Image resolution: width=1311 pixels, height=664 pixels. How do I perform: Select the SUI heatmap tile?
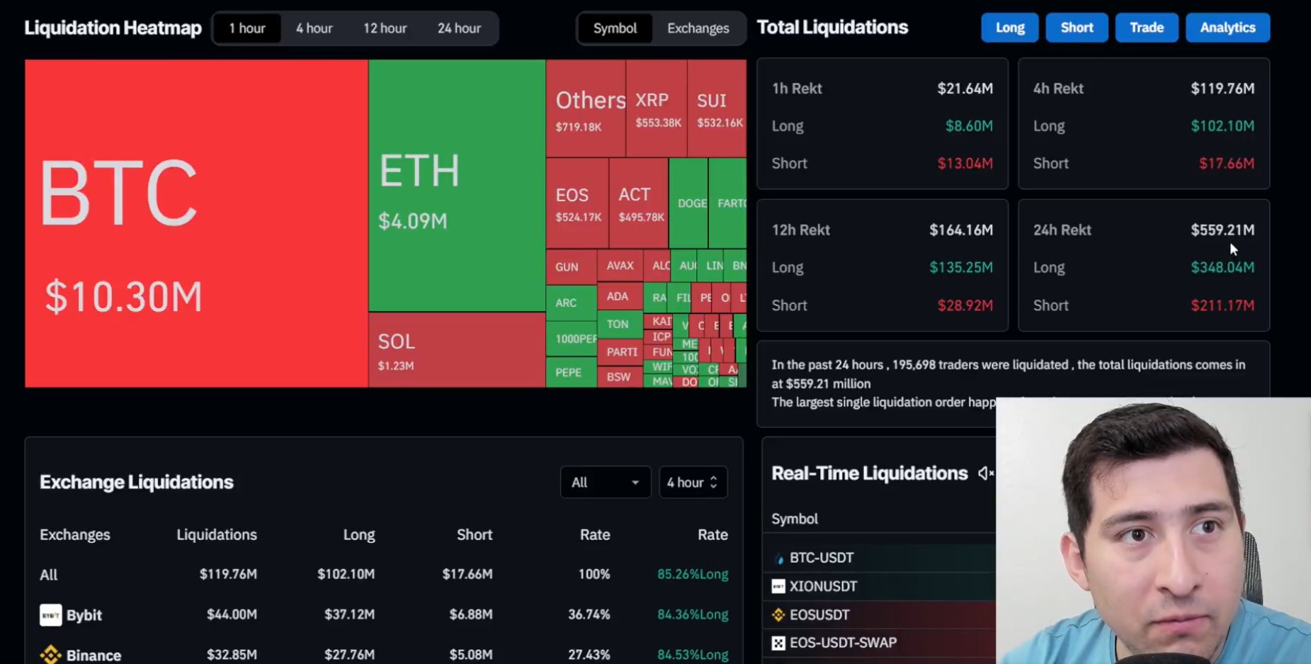point(717,108)
